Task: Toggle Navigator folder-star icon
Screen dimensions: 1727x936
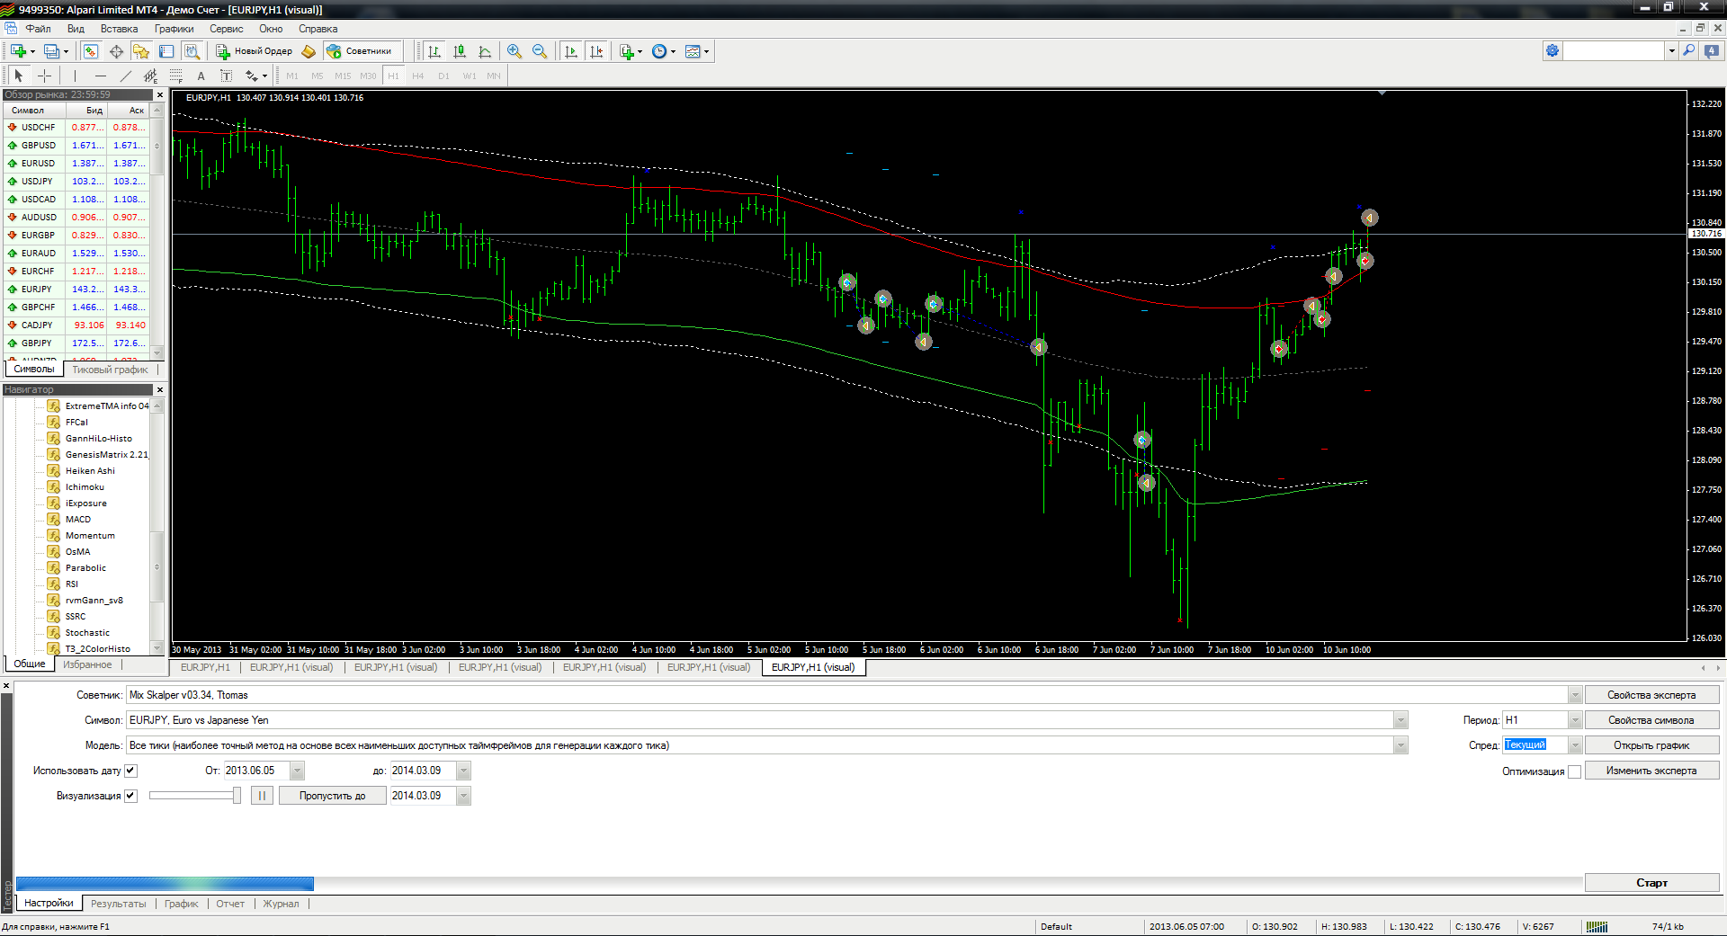Action: 141,51
